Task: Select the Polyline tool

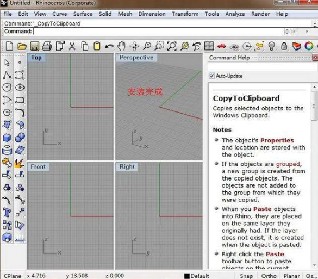Action: pos(7,75)
